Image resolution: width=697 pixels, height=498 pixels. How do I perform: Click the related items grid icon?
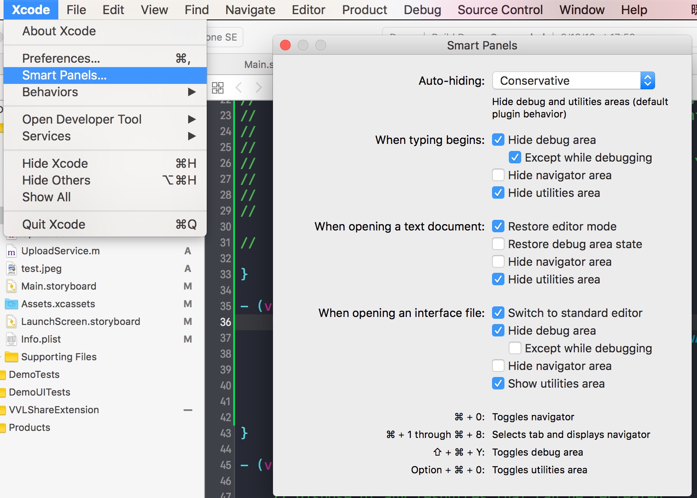pos(218,87)
